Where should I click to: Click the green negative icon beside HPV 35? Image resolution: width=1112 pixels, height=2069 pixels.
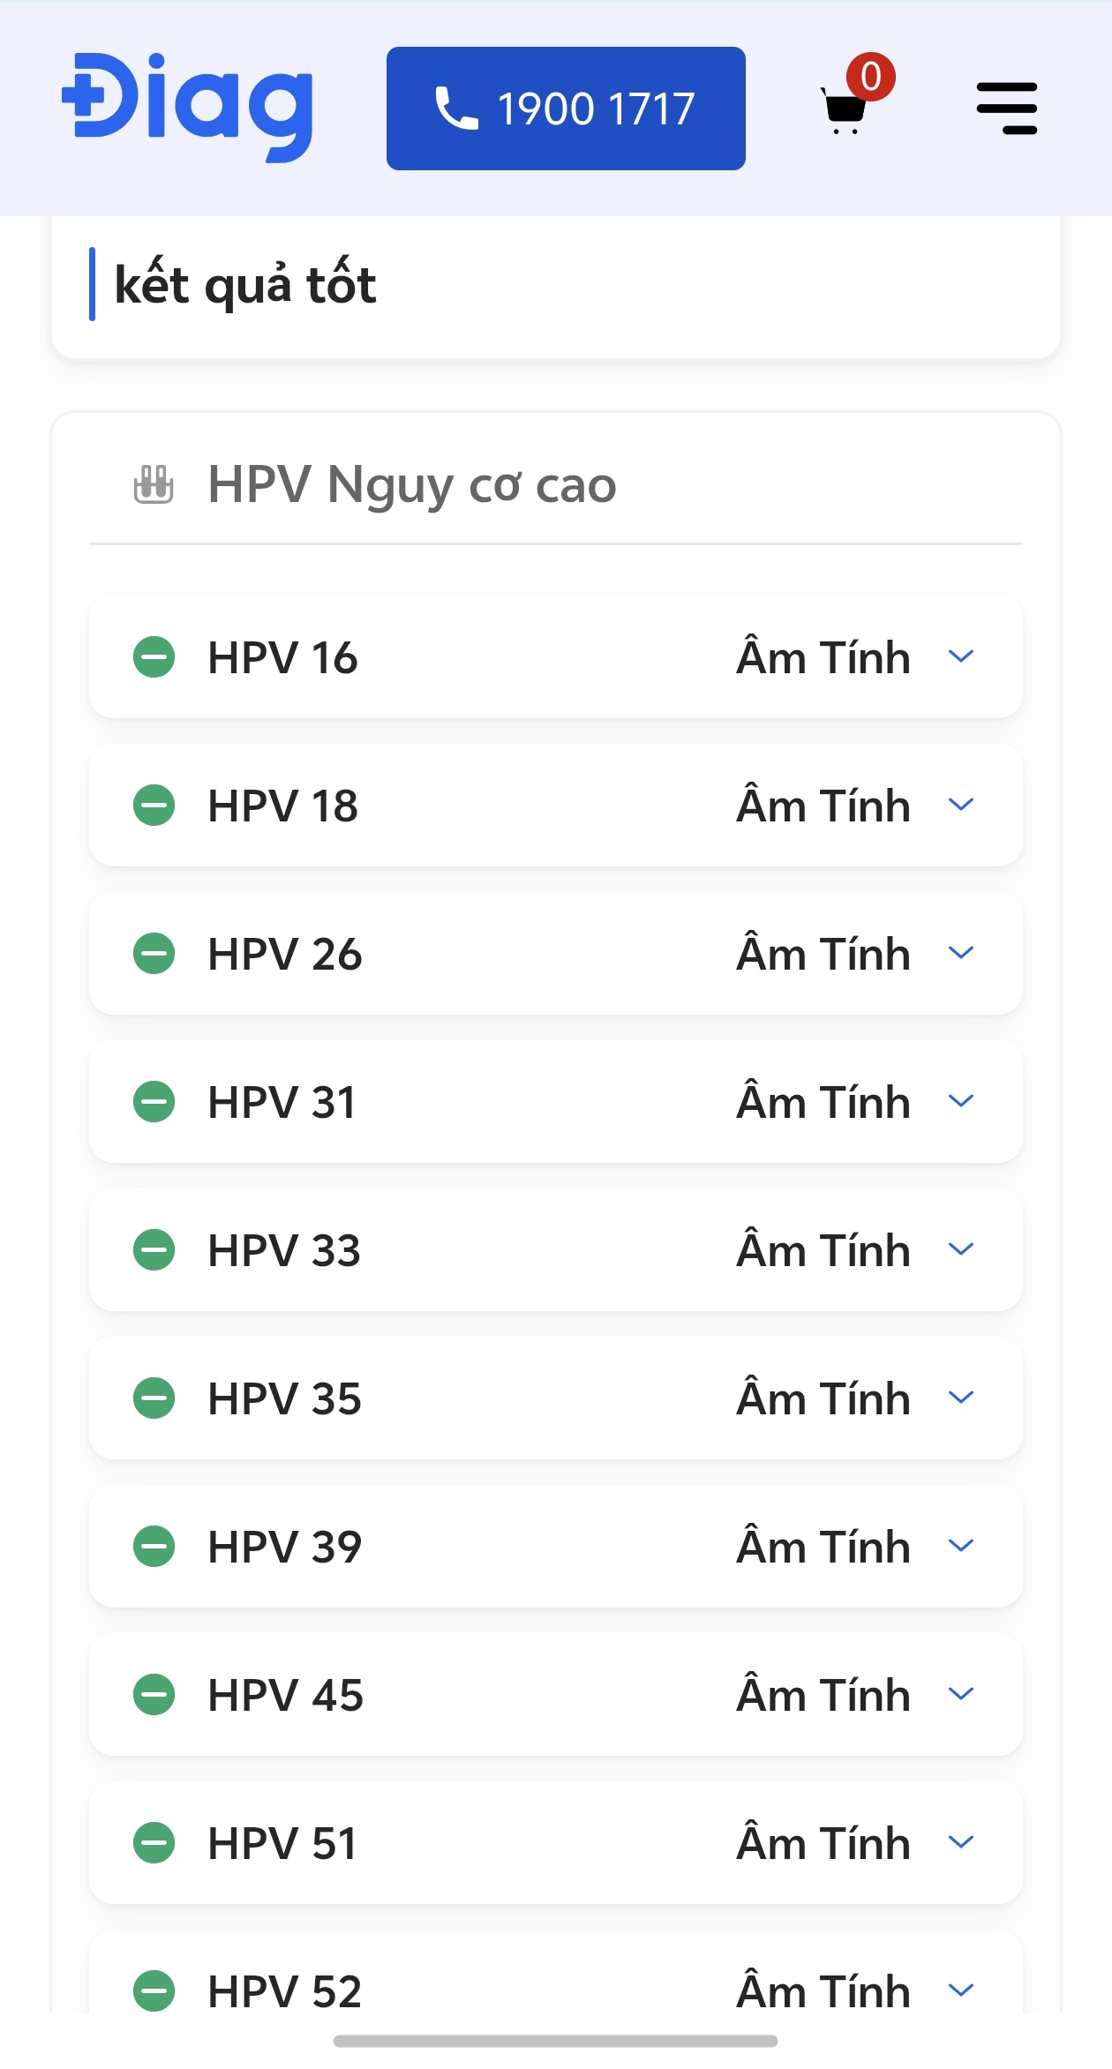(x=154, y=1398)
